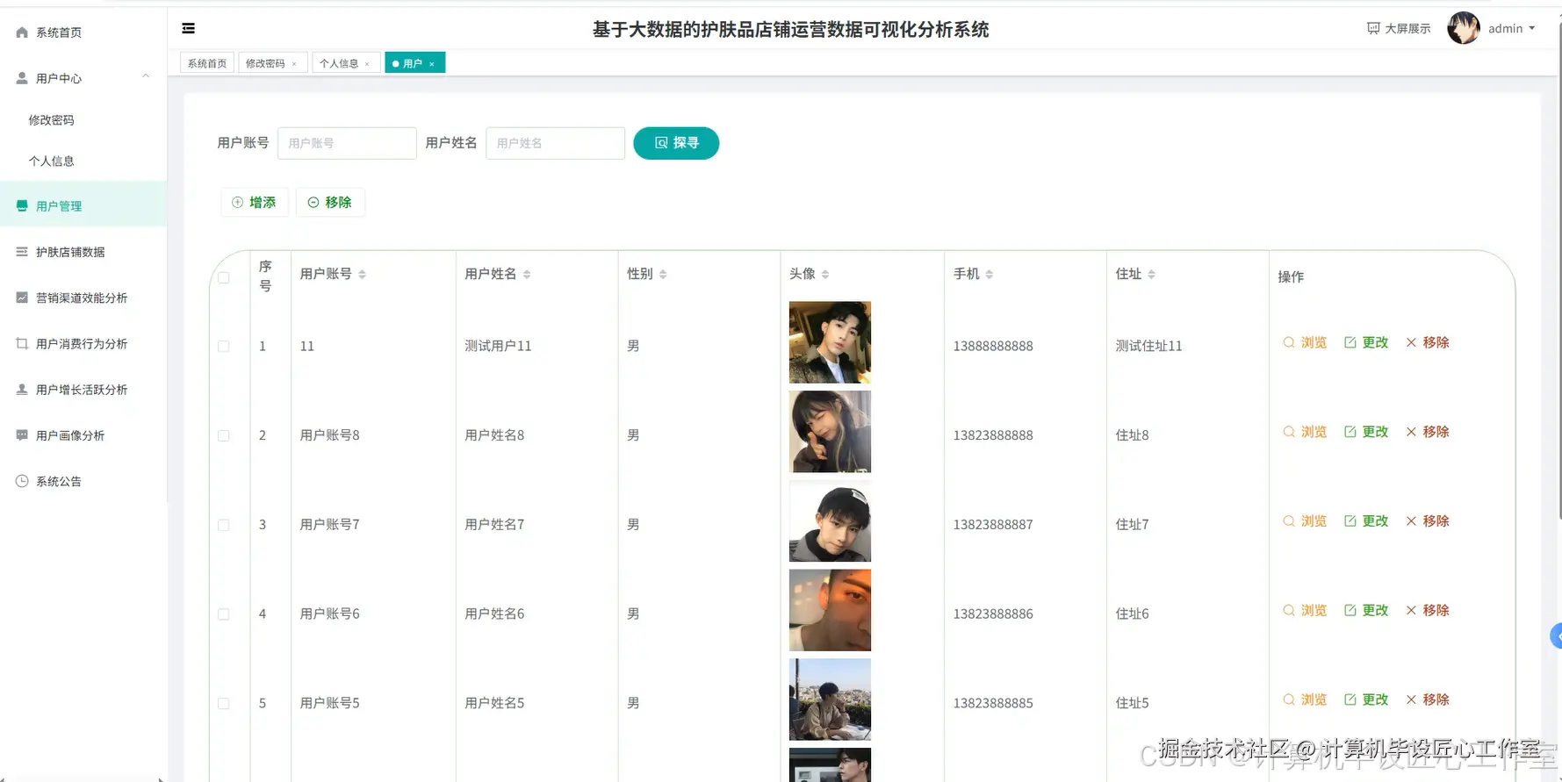Click the 移除 batch delete button

(x=330, y=203)
